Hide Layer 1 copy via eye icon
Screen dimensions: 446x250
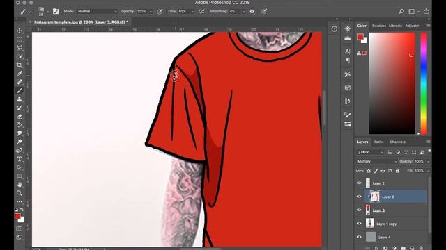tap(360, 224)
